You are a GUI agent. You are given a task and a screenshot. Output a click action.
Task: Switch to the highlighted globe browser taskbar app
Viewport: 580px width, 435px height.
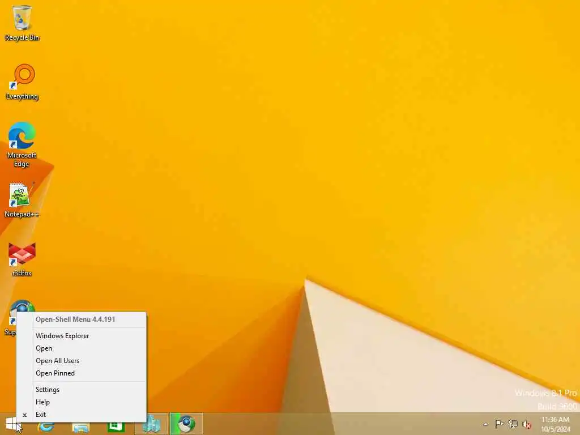click(186, 424)
